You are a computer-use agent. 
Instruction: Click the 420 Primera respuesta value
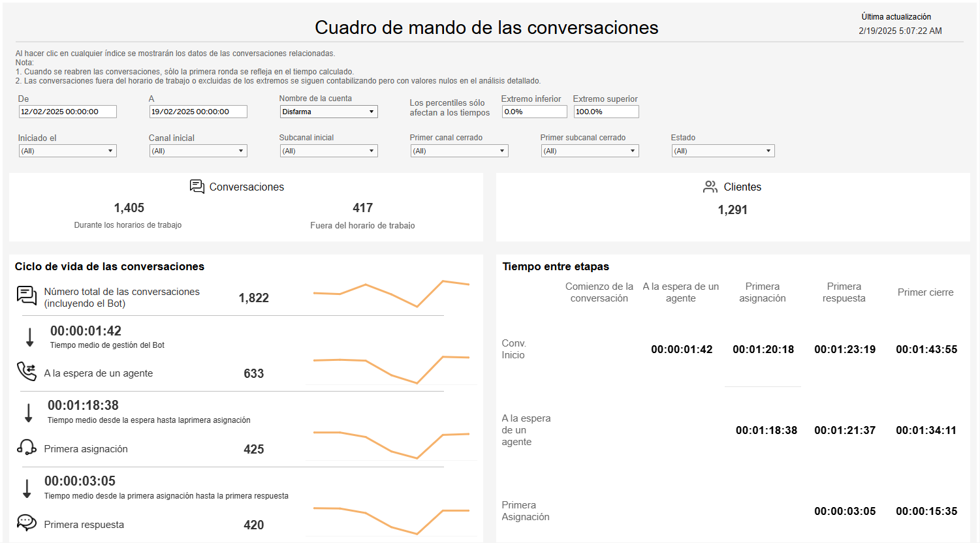tap(254, 525)
